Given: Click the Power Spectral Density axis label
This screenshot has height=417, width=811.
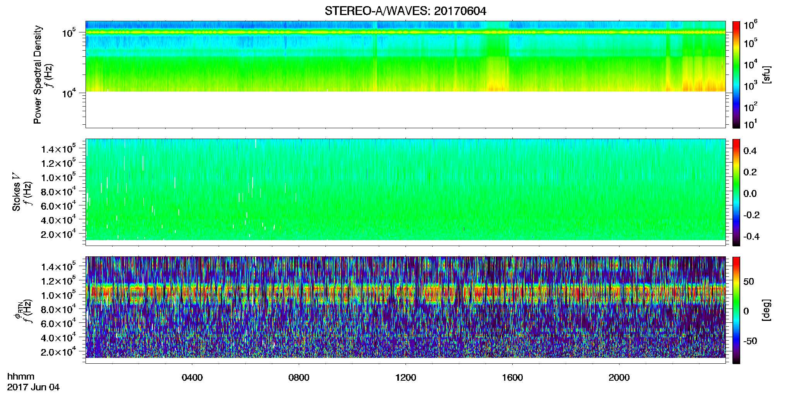Looking at the screenshot, I should click(38, 75).
